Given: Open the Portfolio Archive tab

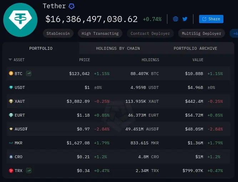Looking at the screenshot, I should pos(195,48).
